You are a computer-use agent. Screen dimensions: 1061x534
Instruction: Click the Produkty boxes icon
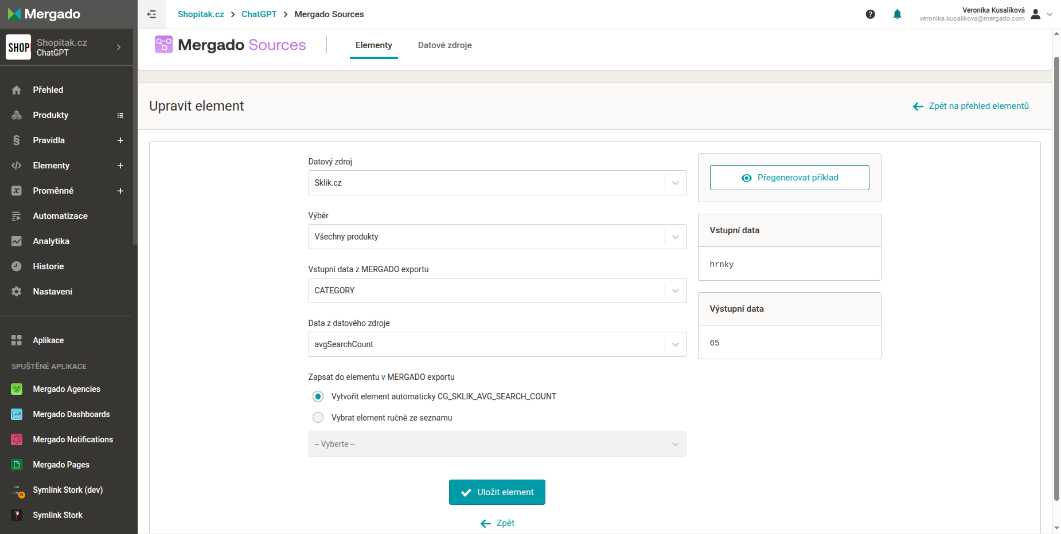click(x=17, y=115)
